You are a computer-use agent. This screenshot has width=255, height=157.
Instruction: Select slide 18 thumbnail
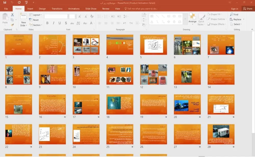click(x=120, y=104)
